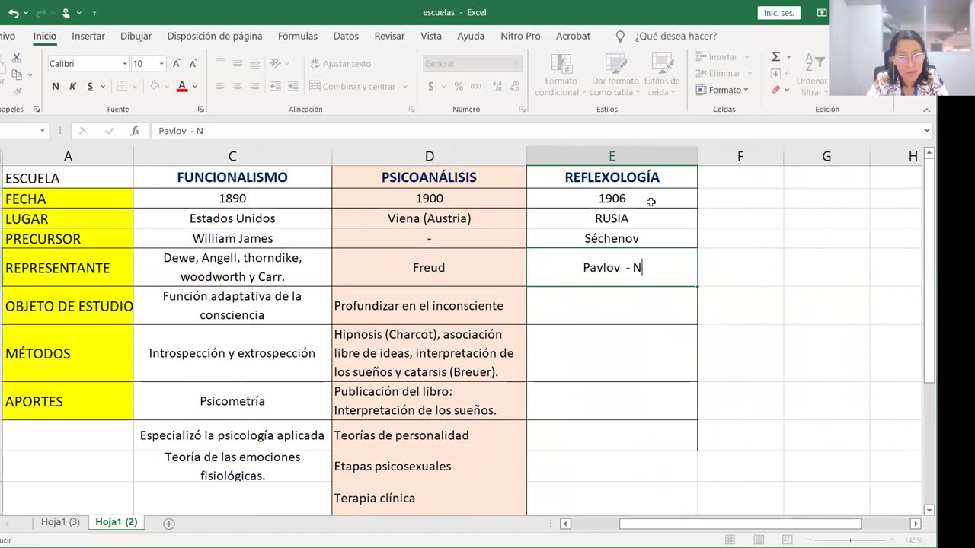Align cell text to the right
Screen dimensions: 975x548
coord(254,87)
